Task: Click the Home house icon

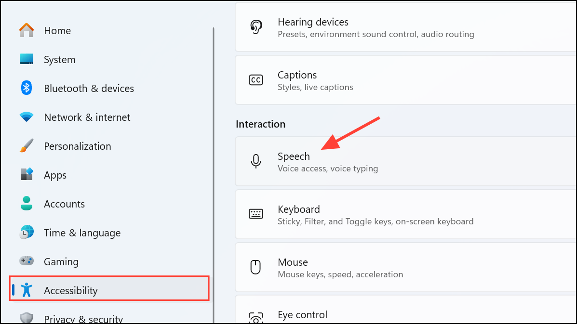Action: coord(27,30)
